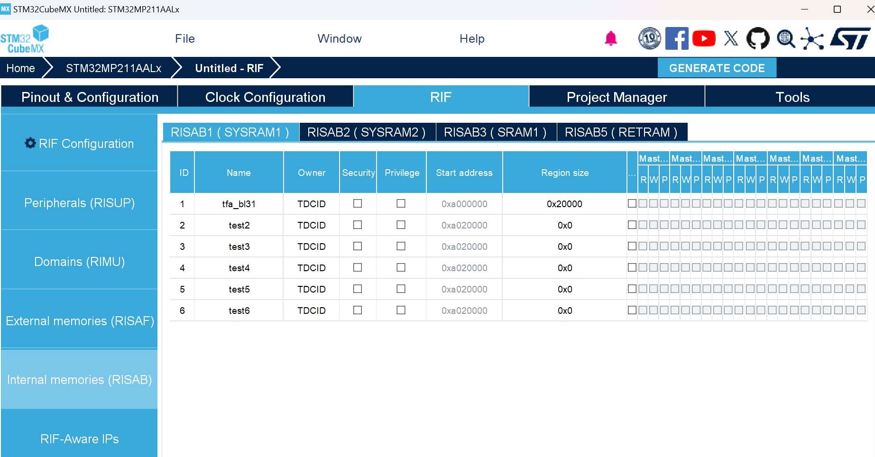This screenshot has width=875, height=457.
Task: Click the 0xa000000 start address
Action: 464,204
